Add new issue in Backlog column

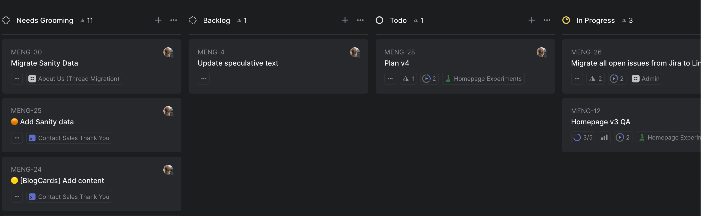point(345,20)
